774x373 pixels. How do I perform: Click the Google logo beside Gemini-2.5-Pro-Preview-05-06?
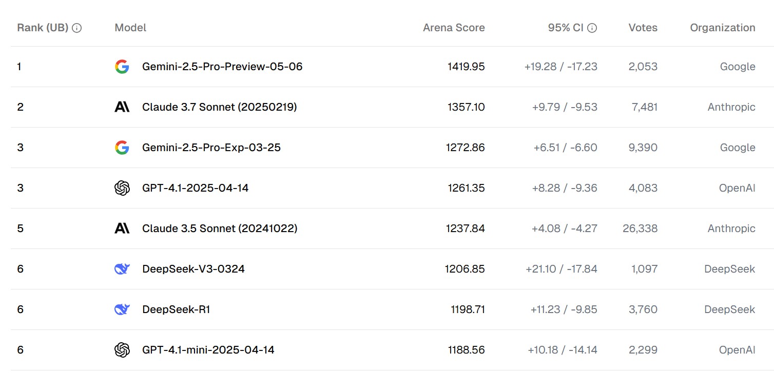tap(122, 67)
